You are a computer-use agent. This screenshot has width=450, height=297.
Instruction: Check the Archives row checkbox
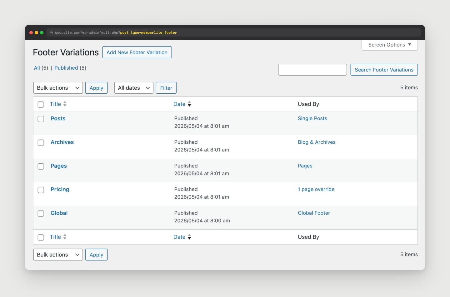(41, 143)
